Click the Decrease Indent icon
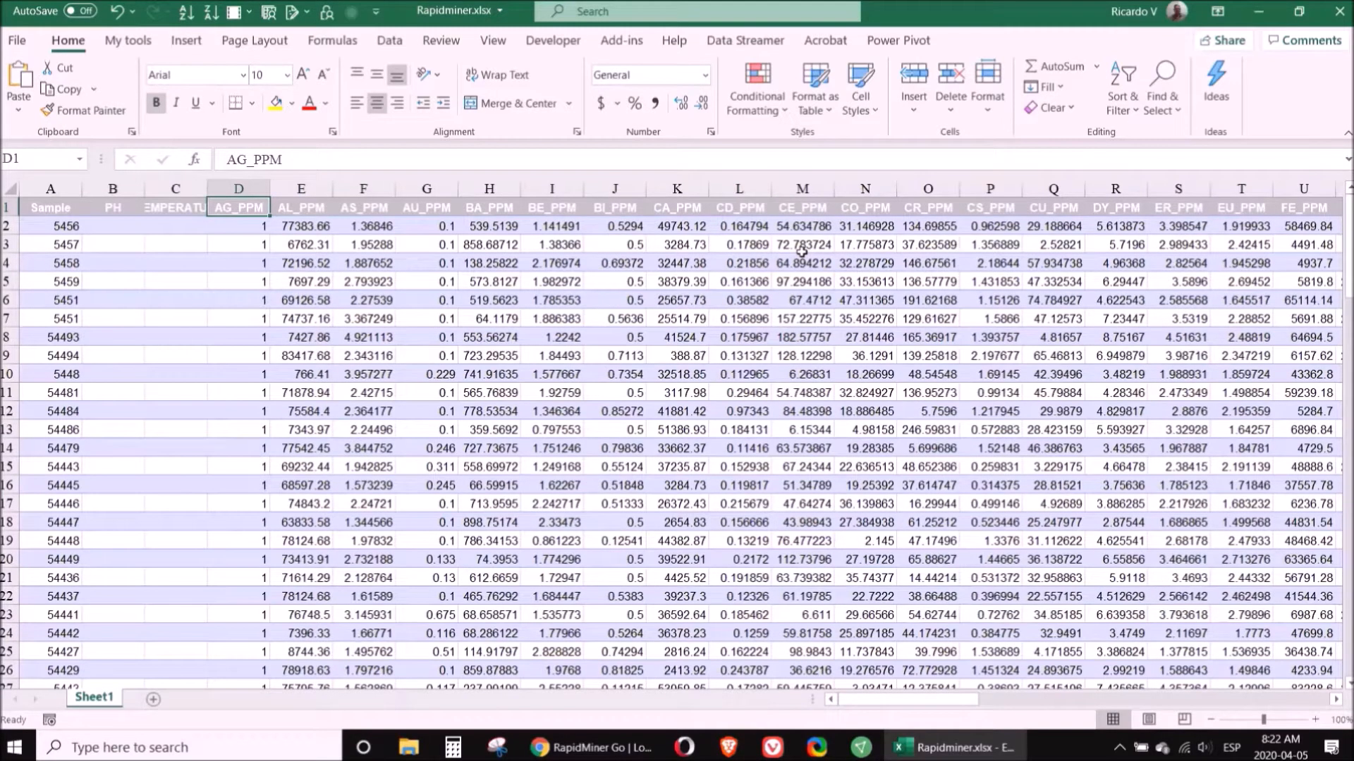Screen dimensions: 1354x761 click(x=423, y=103)
